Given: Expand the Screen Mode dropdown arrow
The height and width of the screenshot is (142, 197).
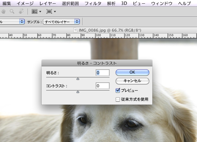Looking at the screenshot, I should point(55,12).
